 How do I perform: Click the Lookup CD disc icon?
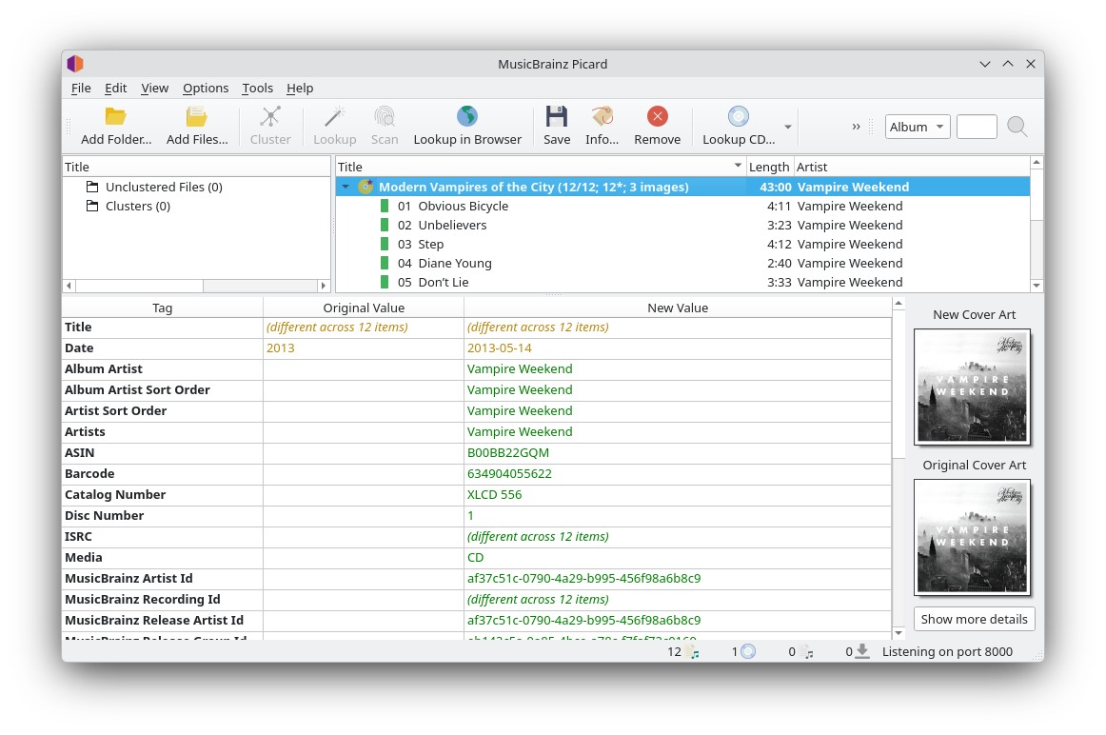739,116
